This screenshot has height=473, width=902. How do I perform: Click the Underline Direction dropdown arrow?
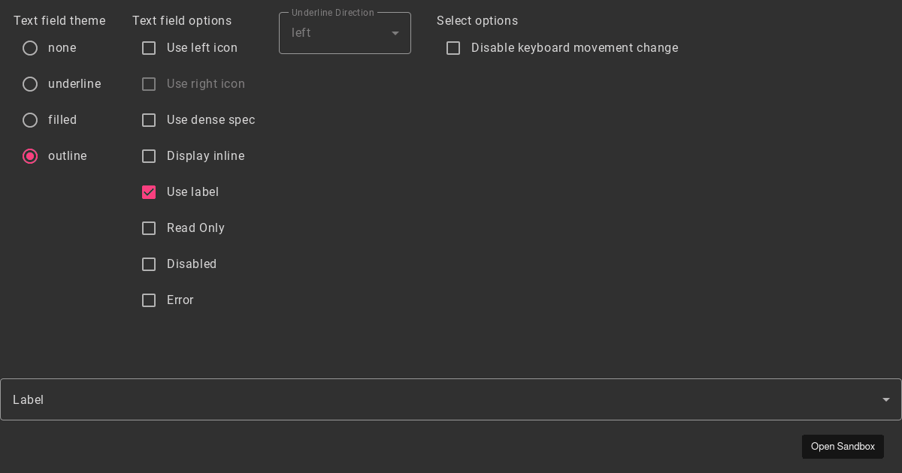(x=395, y=33)
